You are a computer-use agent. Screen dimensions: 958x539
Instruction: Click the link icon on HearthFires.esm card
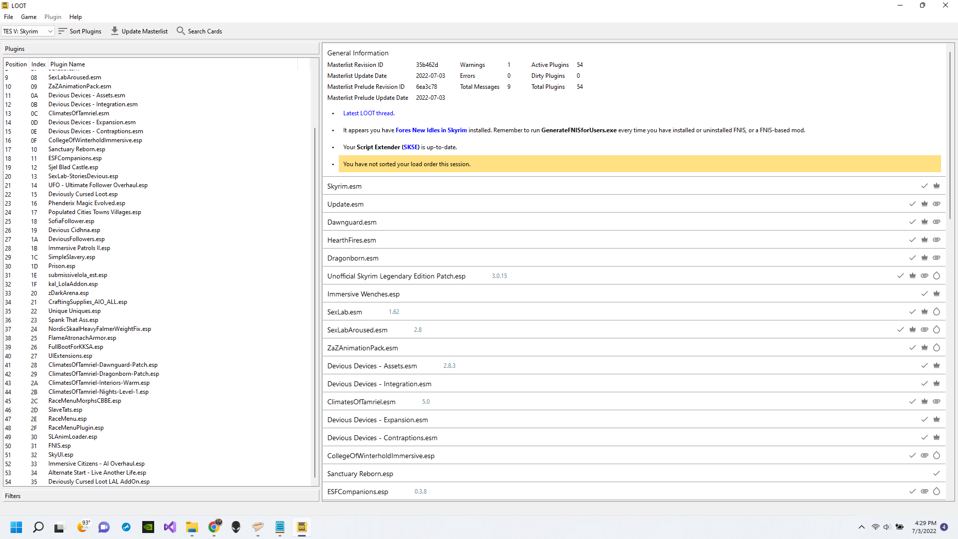(x=937, y=240)
